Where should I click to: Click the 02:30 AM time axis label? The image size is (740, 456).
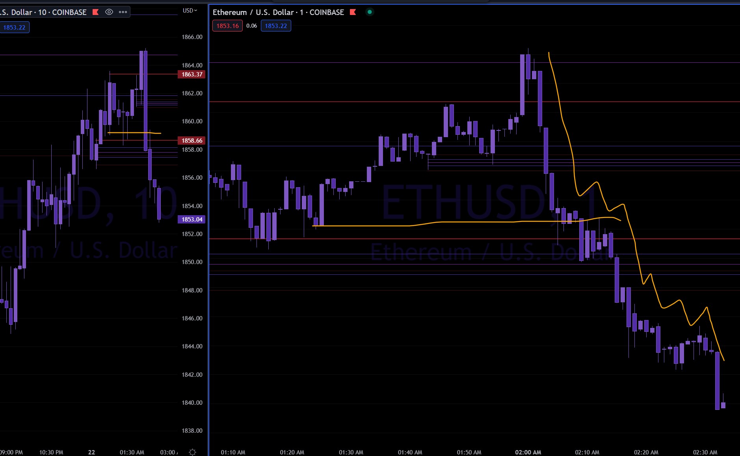coord(705,452)
